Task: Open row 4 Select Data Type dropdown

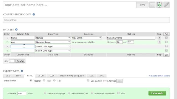Action: [x=53, y=51]
